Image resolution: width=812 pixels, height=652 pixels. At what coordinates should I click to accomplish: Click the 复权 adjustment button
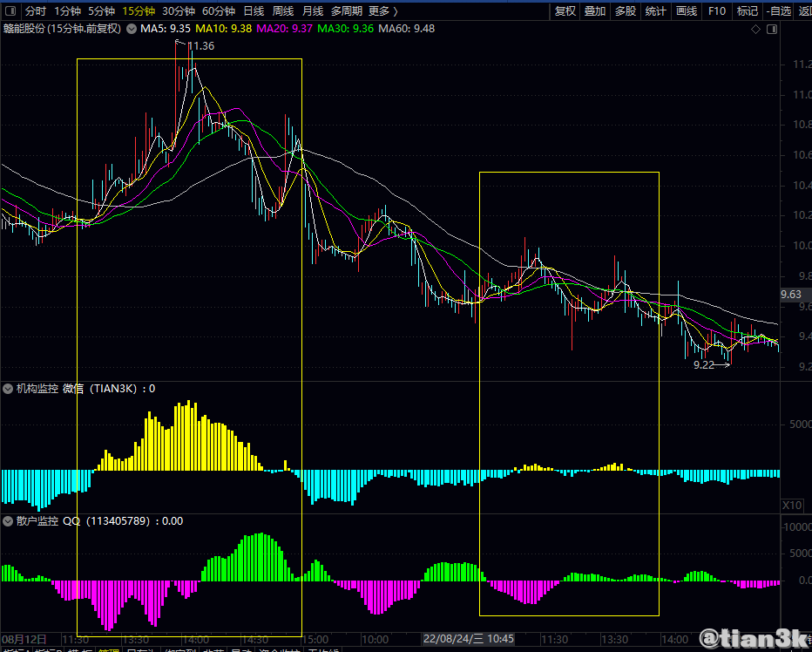(565, 10)
